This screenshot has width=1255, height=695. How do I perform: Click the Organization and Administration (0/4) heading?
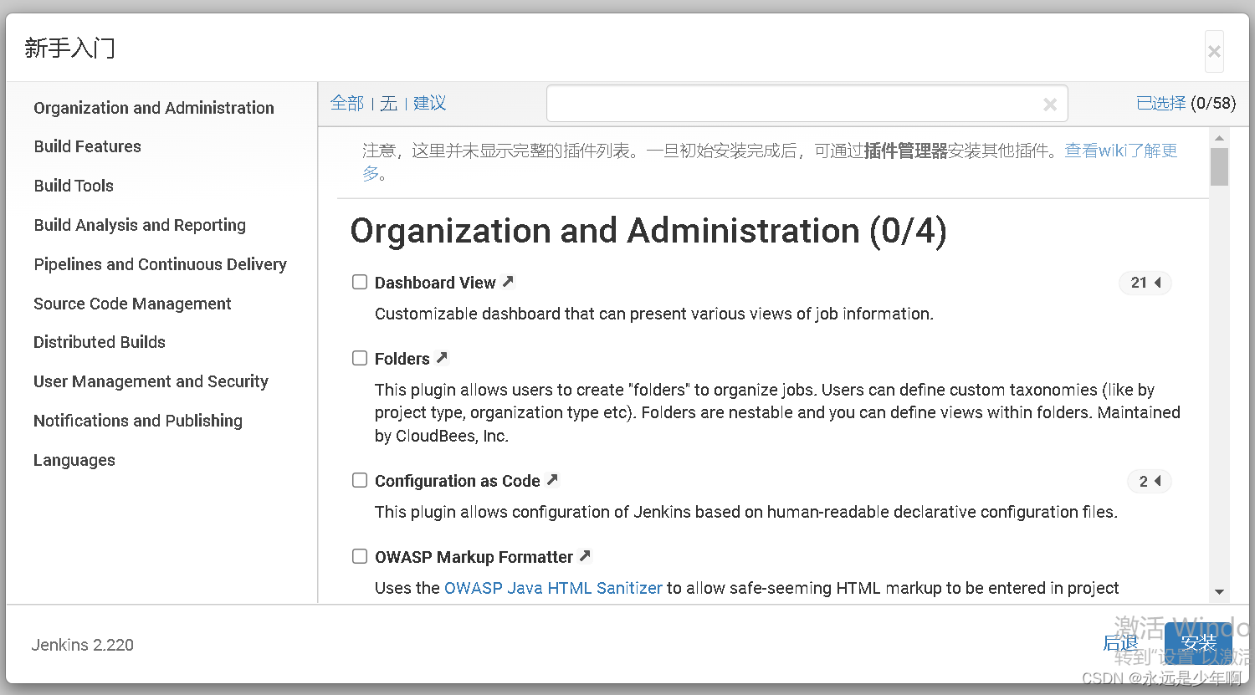648,231
